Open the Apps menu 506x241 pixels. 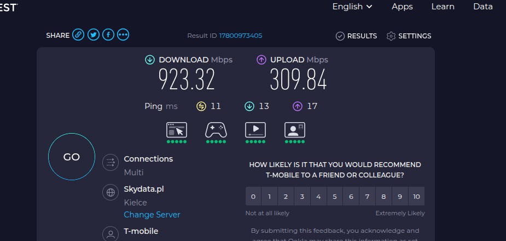click(x=402, y=7)
